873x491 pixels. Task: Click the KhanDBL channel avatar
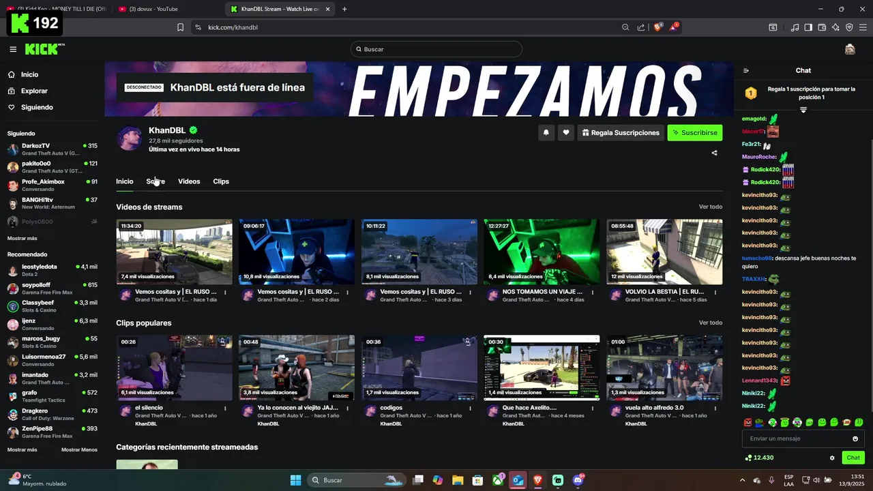point(130,138)
